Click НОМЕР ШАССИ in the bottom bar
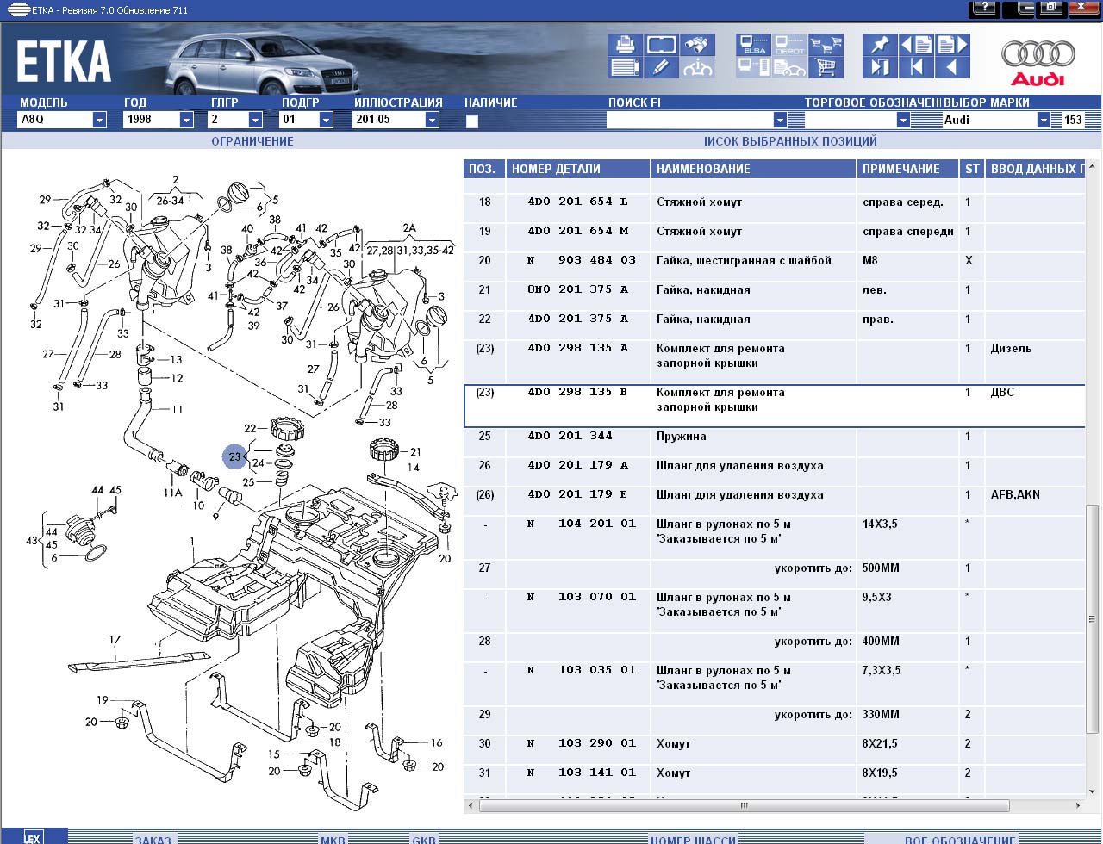1103x844 pixels. click(693, 839)
